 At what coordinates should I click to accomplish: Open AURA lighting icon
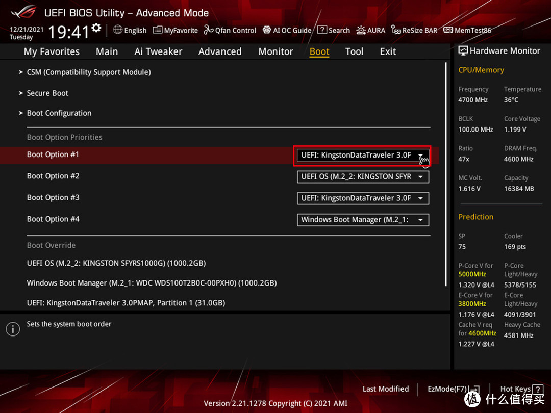coord(361,30)
